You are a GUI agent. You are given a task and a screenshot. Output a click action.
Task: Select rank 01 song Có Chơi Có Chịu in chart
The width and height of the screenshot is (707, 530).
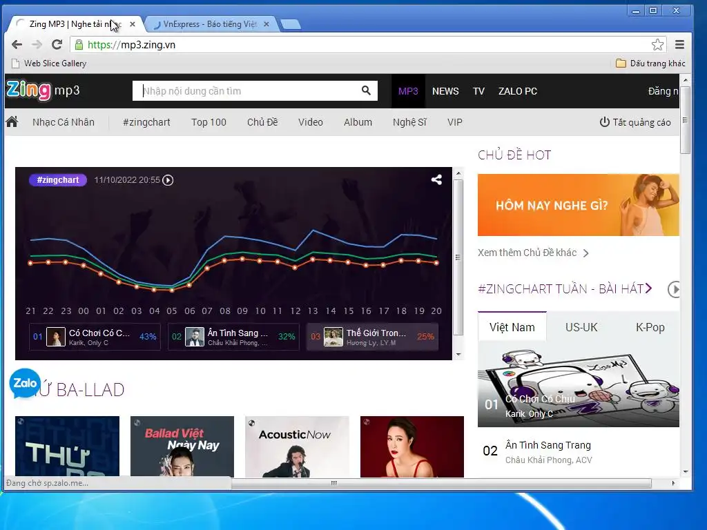(x=95, y=337)
